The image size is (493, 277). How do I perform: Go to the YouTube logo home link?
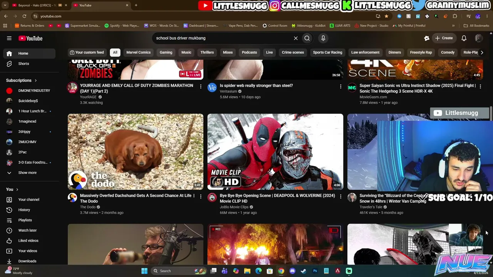30,38
